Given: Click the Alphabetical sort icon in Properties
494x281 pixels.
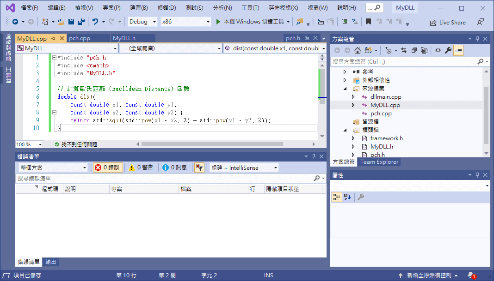Looking at the screenshot, I should click(x=347, y=197).
